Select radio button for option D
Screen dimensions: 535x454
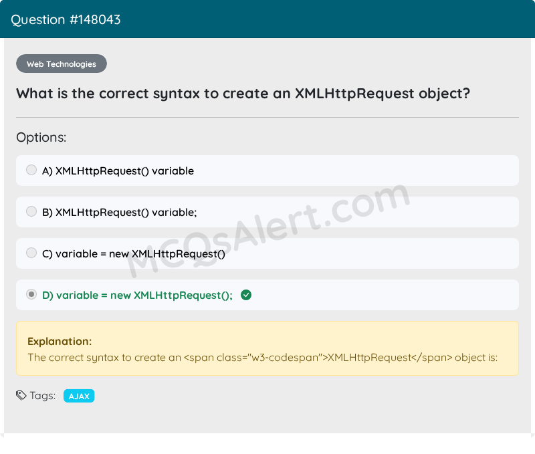coord(31,294)
